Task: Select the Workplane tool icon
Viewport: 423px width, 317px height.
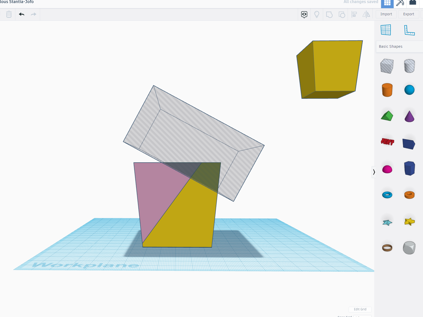Action: click(386, 30)
